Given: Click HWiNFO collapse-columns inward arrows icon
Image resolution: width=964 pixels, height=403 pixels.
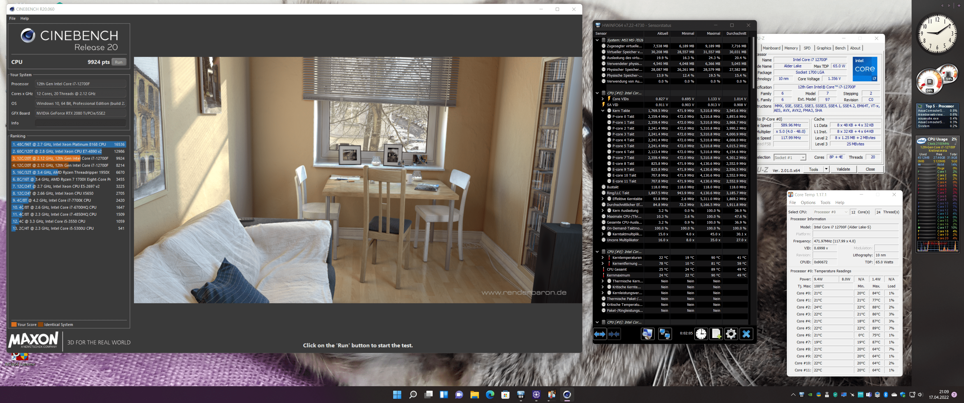Looking at the screenshot, I should pyautogui.click(x=614, y=334).
